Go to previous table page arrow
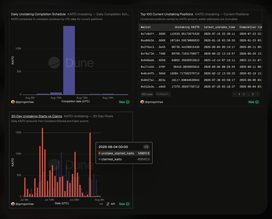The image size is (272, 219). tap(235, 94)
